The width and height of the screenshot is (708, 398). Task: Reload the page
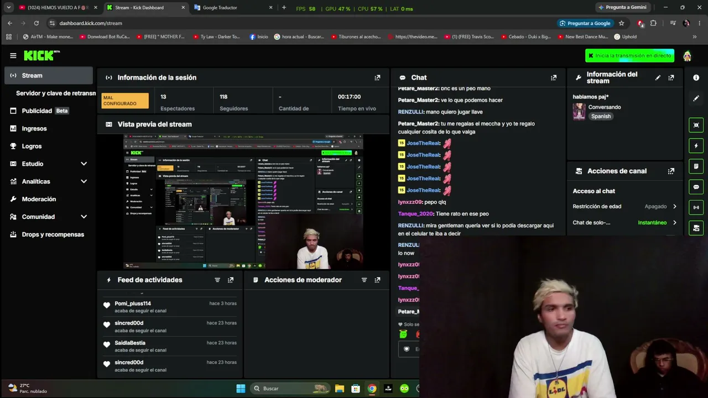(37, 23)
